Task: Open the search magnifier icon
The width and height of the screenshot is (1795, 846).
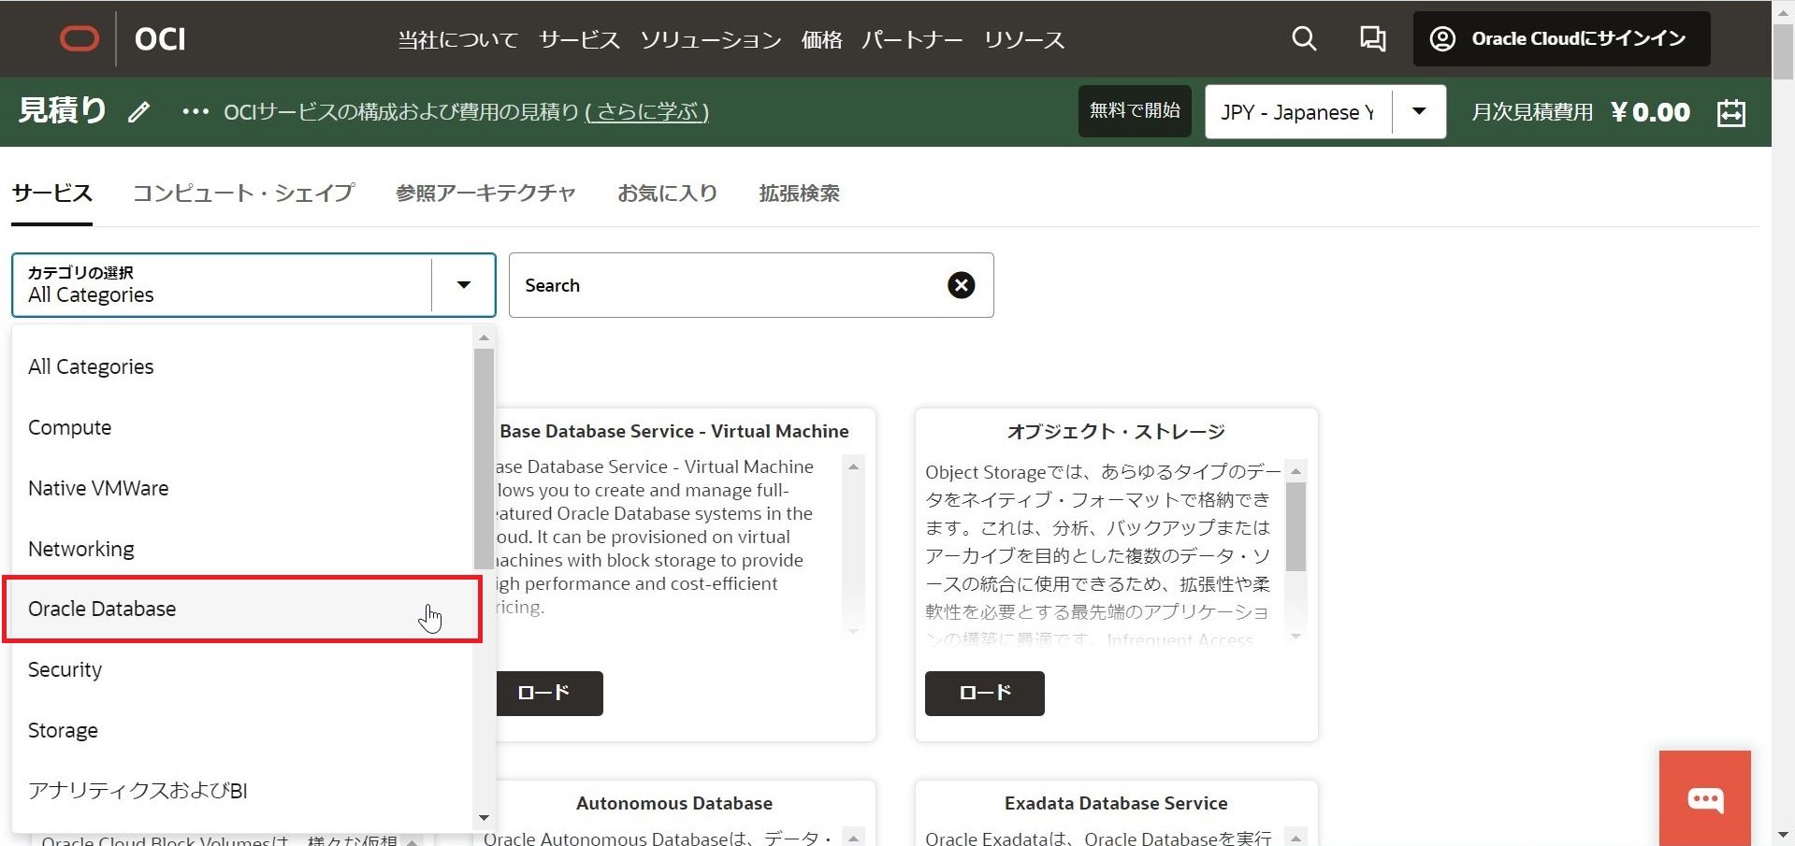Action: click(1304, 38)
